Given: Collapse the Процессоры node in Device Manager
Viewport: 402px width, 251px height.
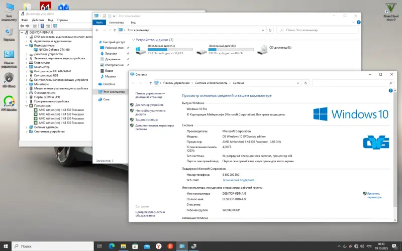Looking at the screenshot, I should tap(28, 105).
